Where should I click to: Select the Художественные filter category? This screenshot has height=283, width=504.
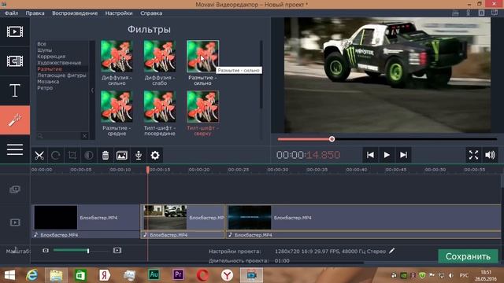[x=59, y=63]
